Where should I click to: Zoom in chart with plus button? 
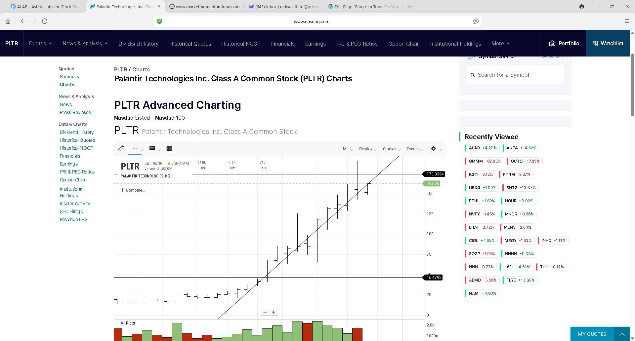click(x=274, y=312)
